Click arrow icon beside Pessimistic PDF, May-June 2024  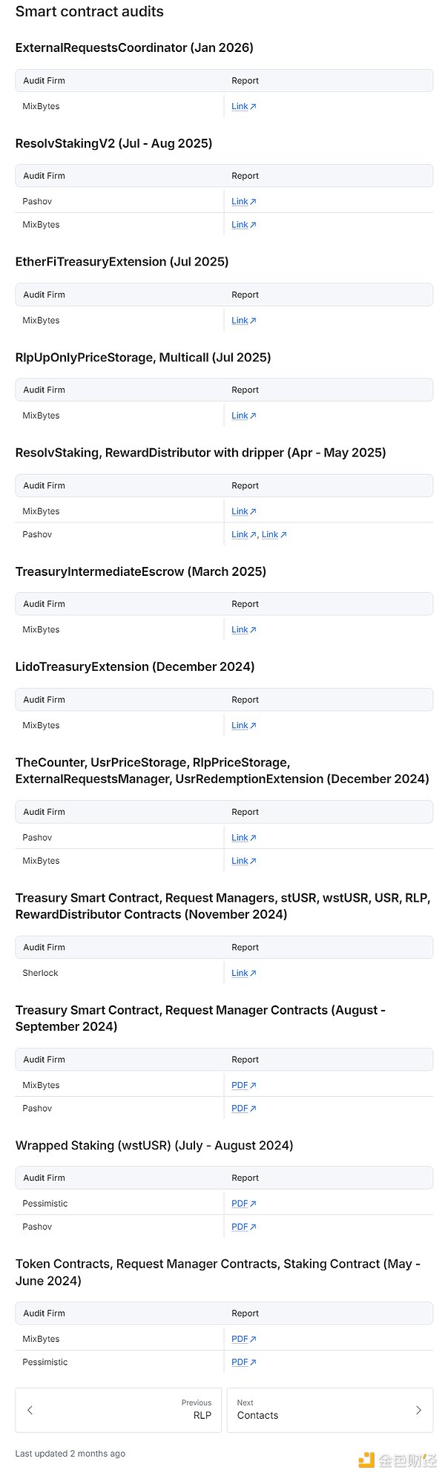(x=254, y=1362)
